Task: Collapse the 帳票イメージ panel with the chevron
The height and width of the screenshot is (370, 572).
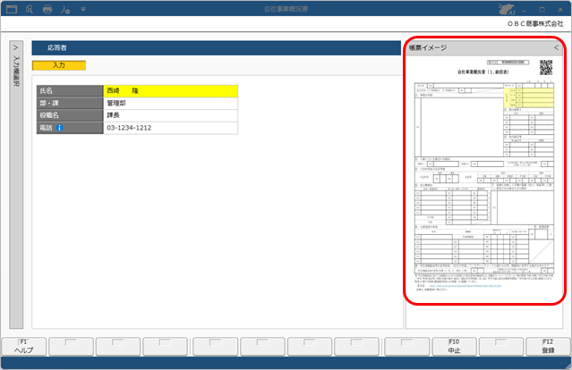Action: 556,47
